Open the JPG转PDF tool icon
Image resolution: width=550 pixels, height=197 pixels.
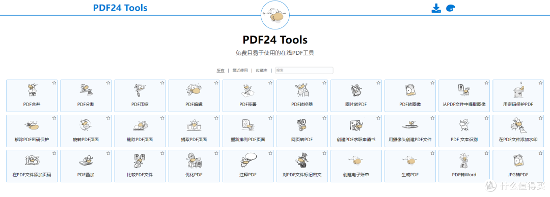click(518, 160)
